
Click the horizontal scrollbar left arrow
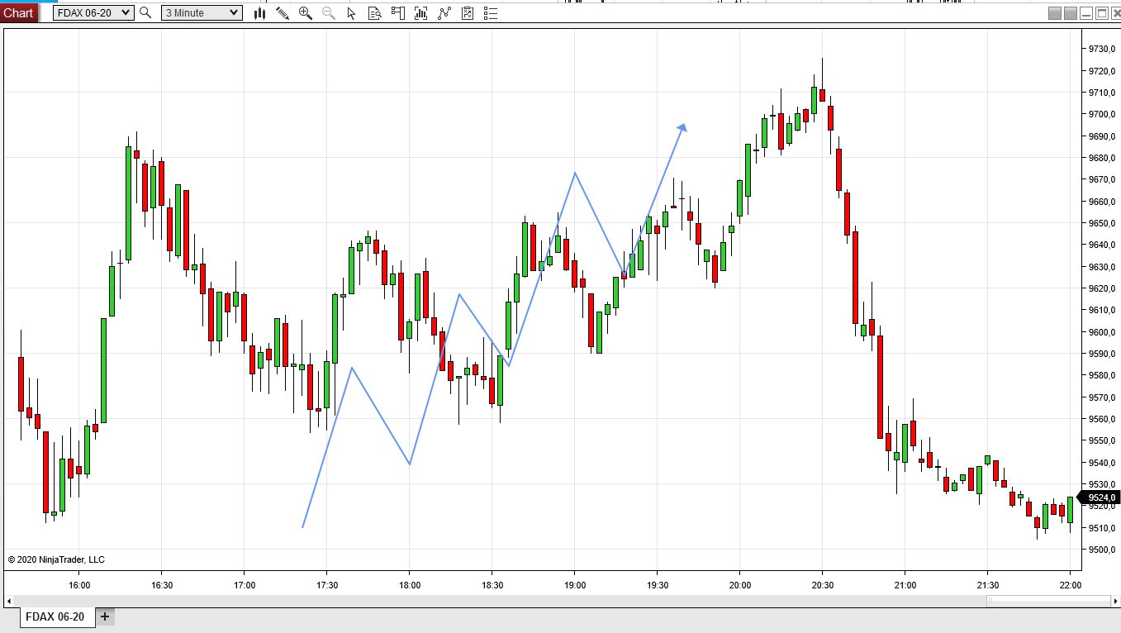click(10, 601)
